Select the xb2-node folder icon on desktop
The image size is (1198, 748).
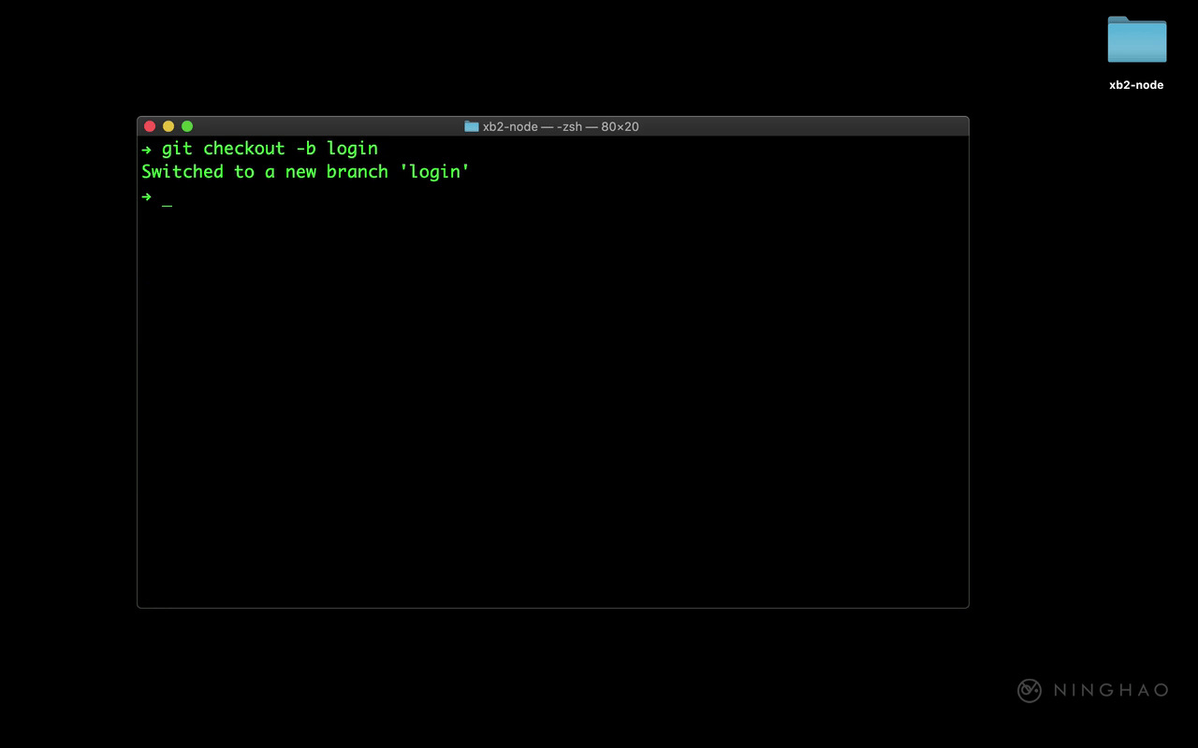click(1136, 40)
